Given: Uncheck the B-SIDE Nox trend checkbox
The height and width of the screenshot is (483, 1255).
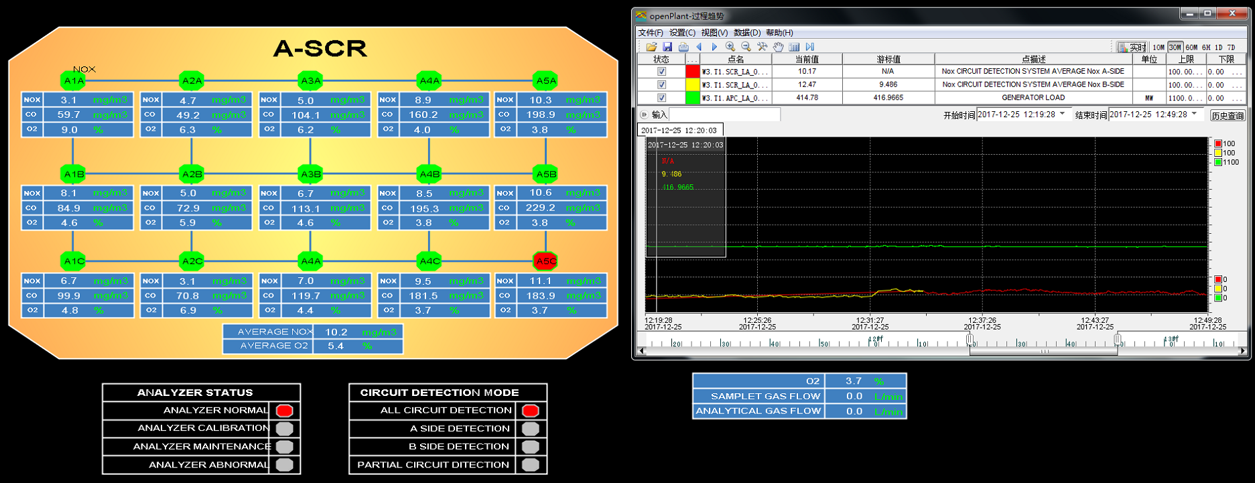Looking at the screenshot, I should click(x=661, y=85).
